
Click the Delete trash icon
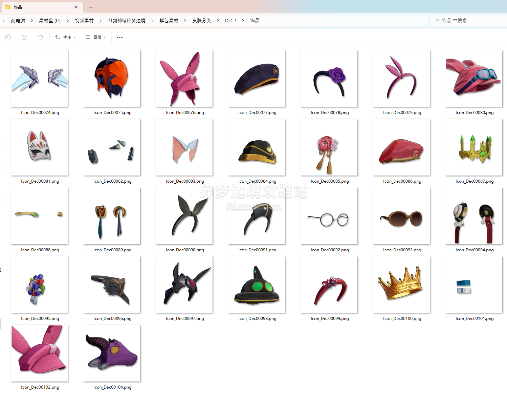[41, 37]
